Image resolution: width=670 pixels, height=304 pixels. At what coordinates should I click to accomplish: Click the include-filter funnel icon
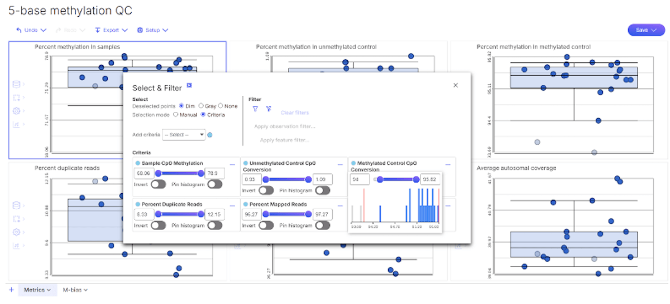[x=255, y=109]
